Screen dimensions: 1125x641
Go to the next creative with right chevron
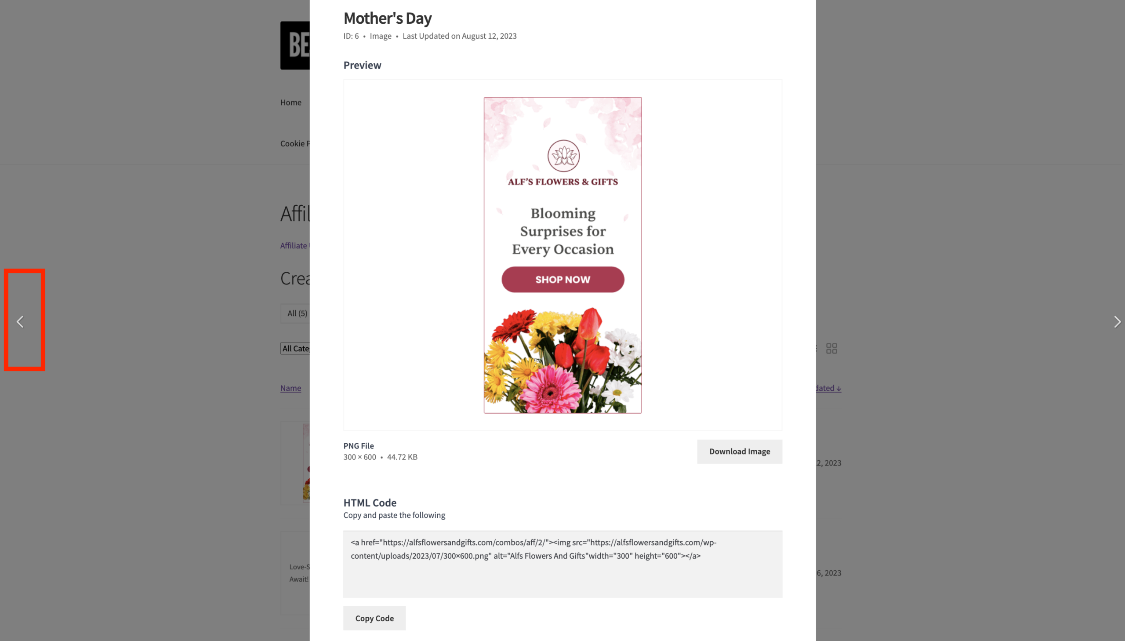pos(1117,322)
